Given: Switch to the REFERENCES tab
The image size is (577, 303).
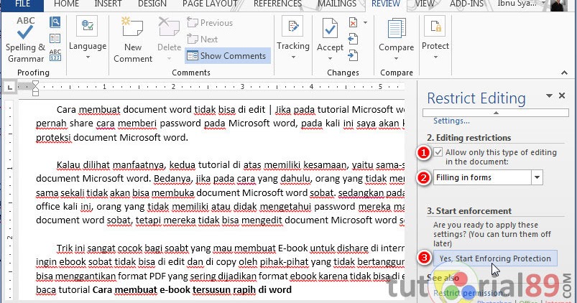Looking at the screenshot, I should (x=277, y=4).
